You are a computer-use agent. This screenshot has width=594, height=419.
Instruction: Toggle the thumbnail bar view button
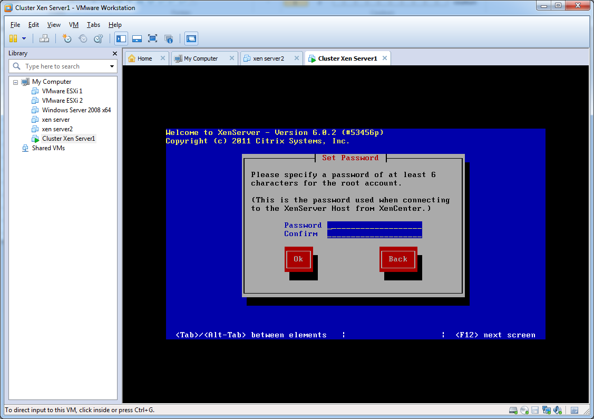137,38
